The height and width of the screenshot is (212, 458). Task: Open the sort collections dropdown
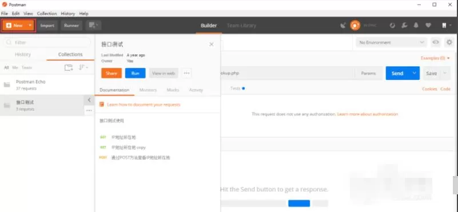[83, 68]
